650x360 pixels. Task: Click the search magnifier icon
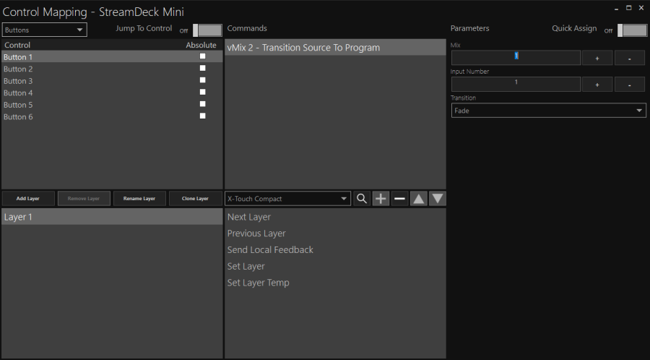[362, 199]
